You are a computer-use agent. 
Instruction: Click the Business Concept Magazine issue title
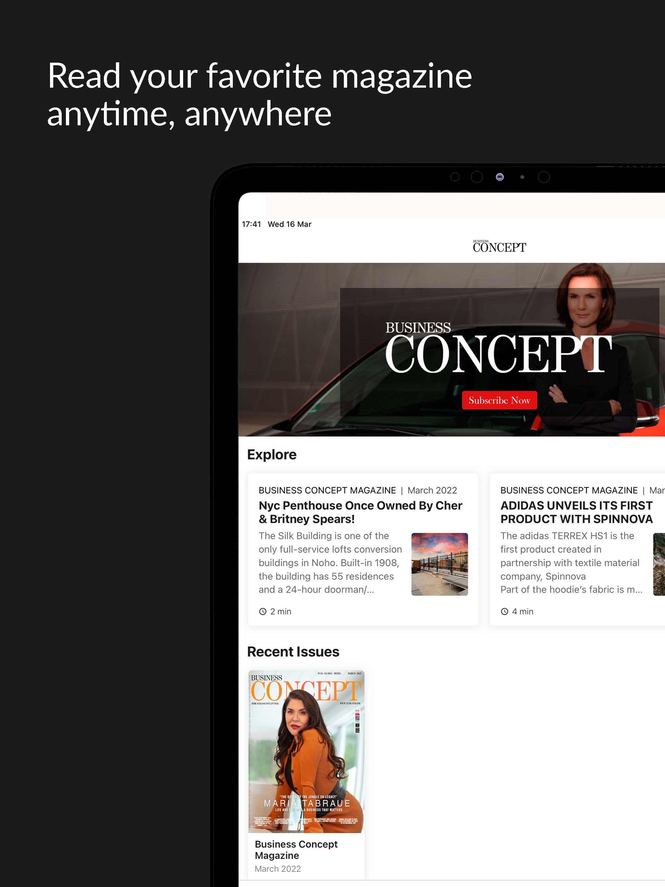pos(296,850)
